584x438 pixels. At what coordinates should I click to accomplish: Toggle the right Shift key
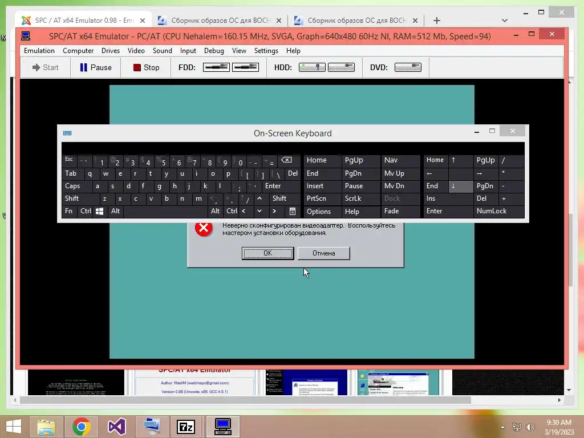click(x=285, y=198)
